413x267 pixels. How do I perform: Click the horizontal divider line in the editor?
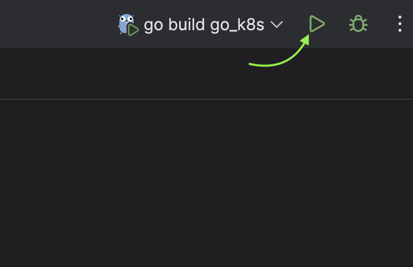(206, 99)
